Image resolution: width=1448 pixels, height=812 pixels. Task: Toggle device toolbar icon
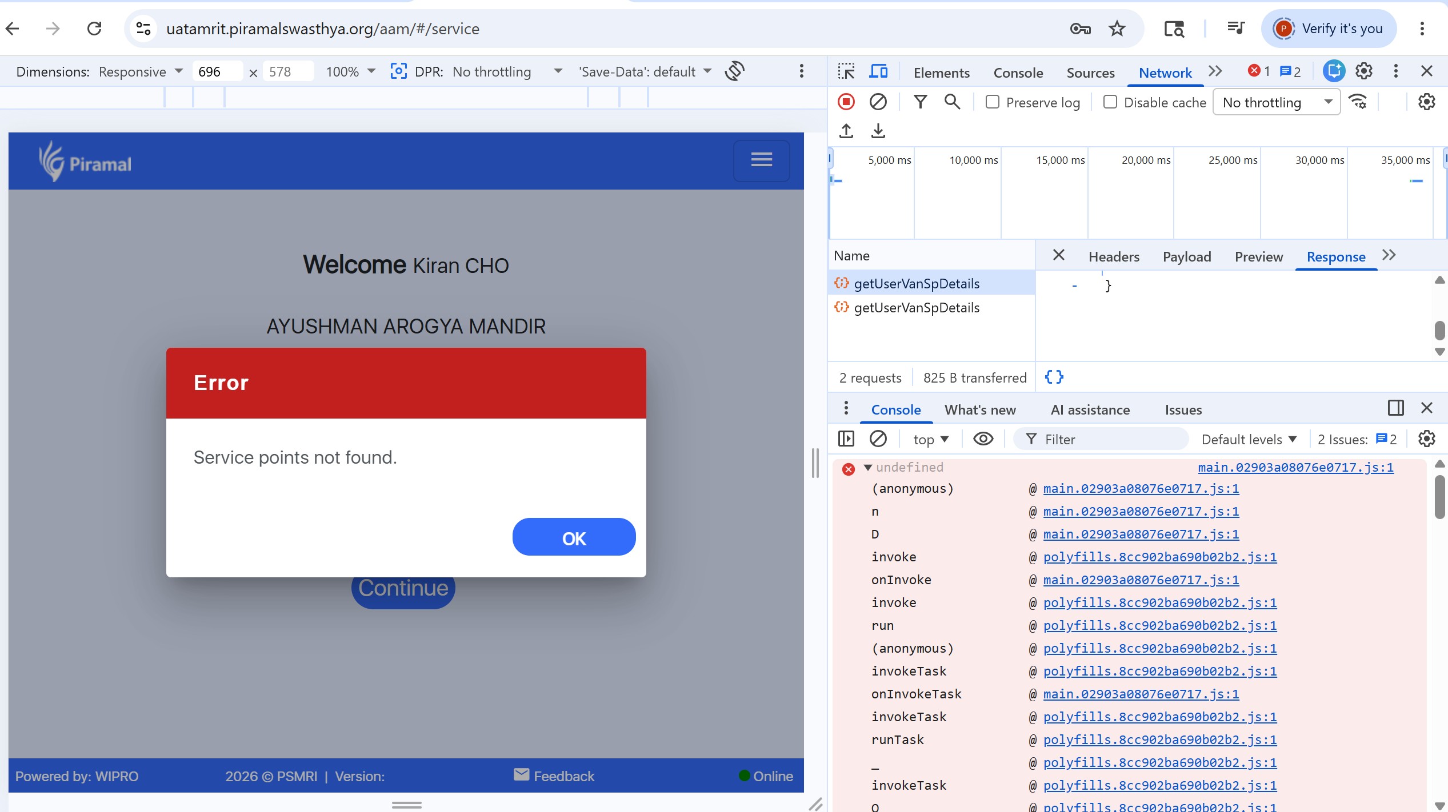[878, 71]
